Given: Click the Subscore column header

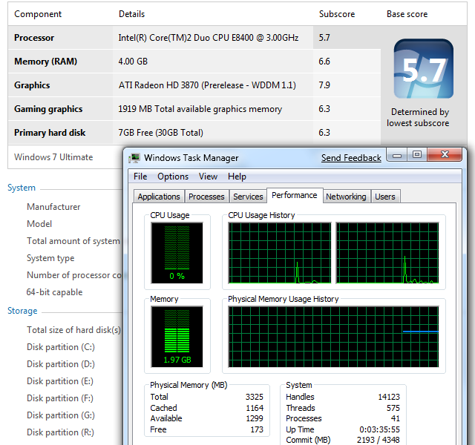Looking at the screenshot, I should [336, 14].
